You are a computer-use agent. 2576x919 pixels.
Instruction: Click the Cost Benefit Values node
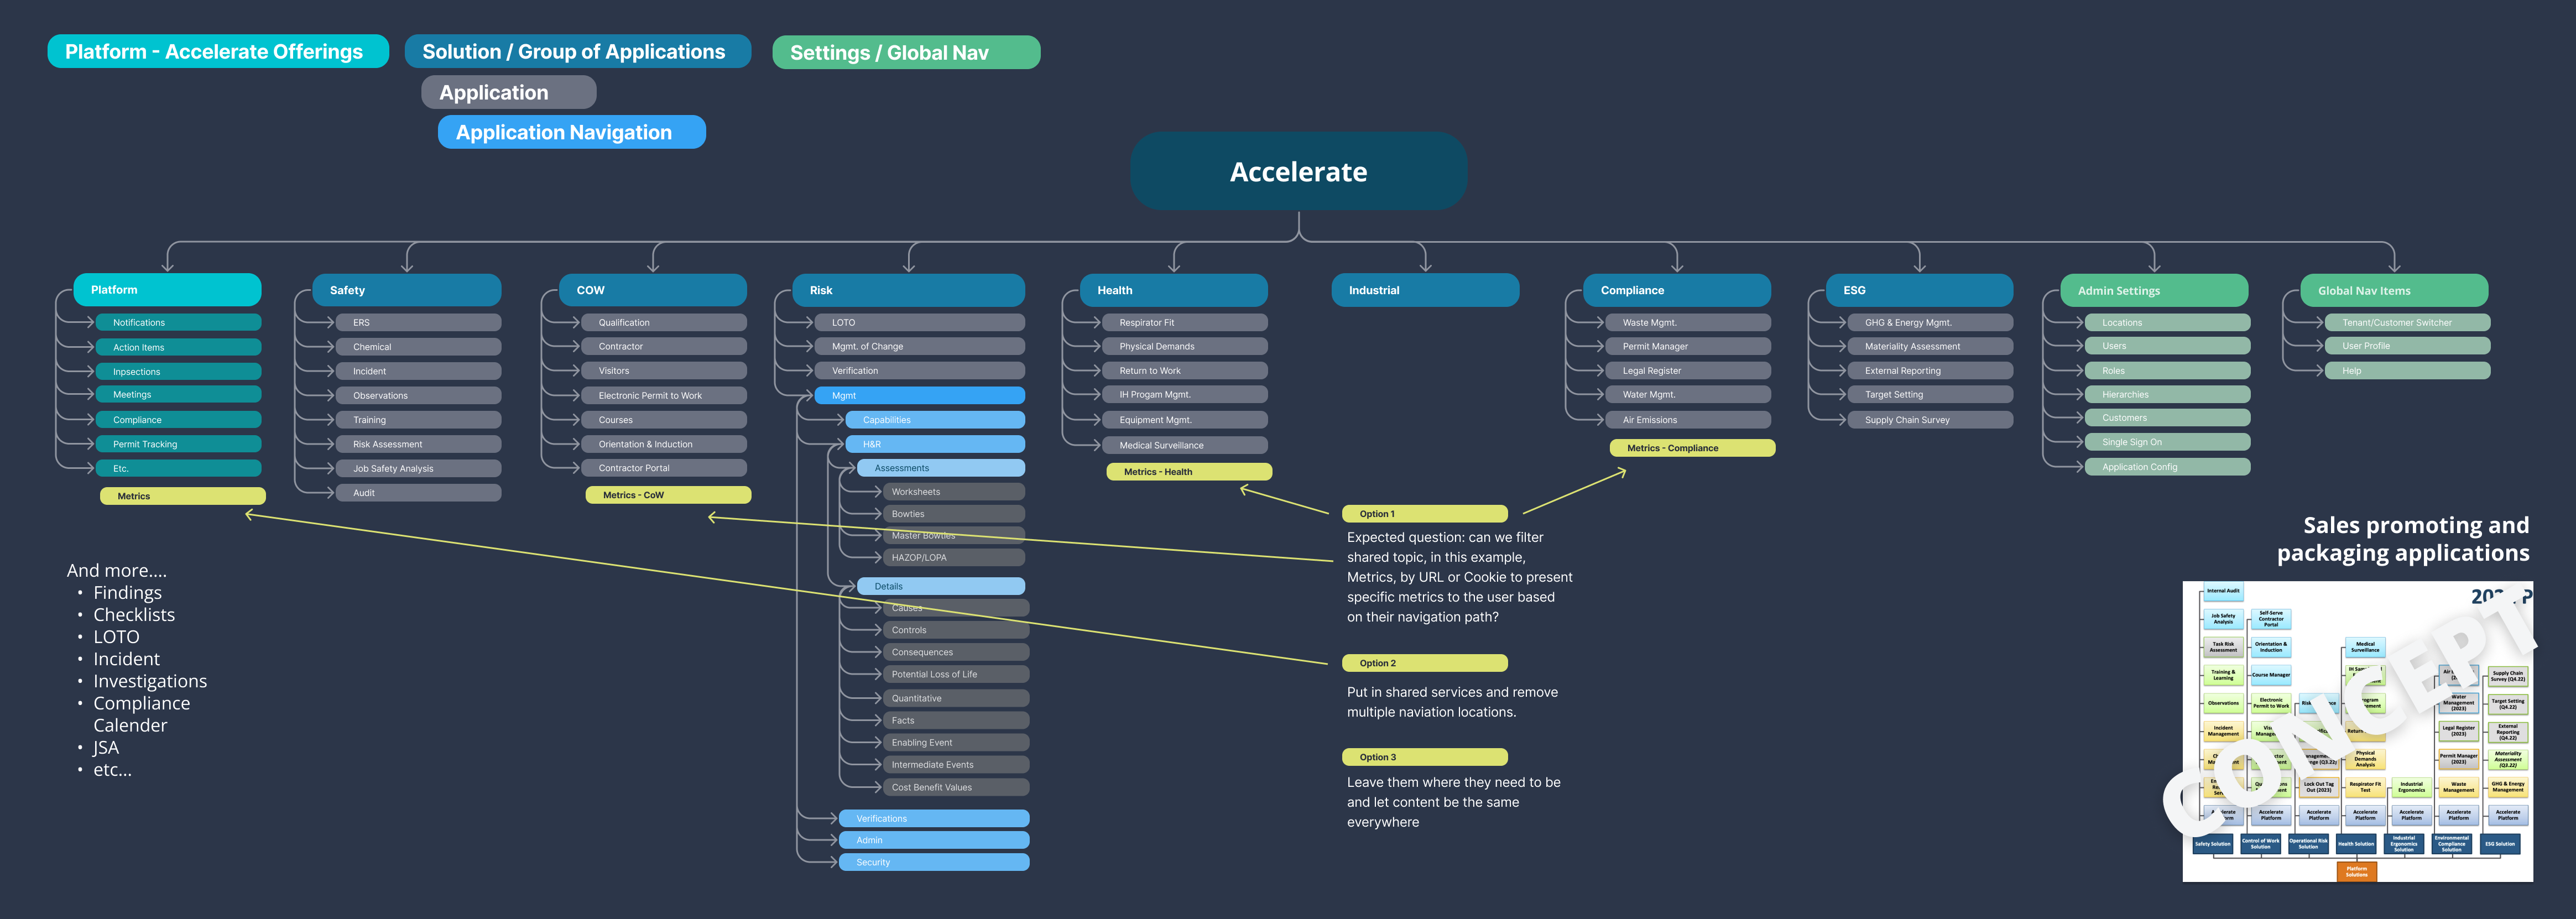(x=955, y=787)
